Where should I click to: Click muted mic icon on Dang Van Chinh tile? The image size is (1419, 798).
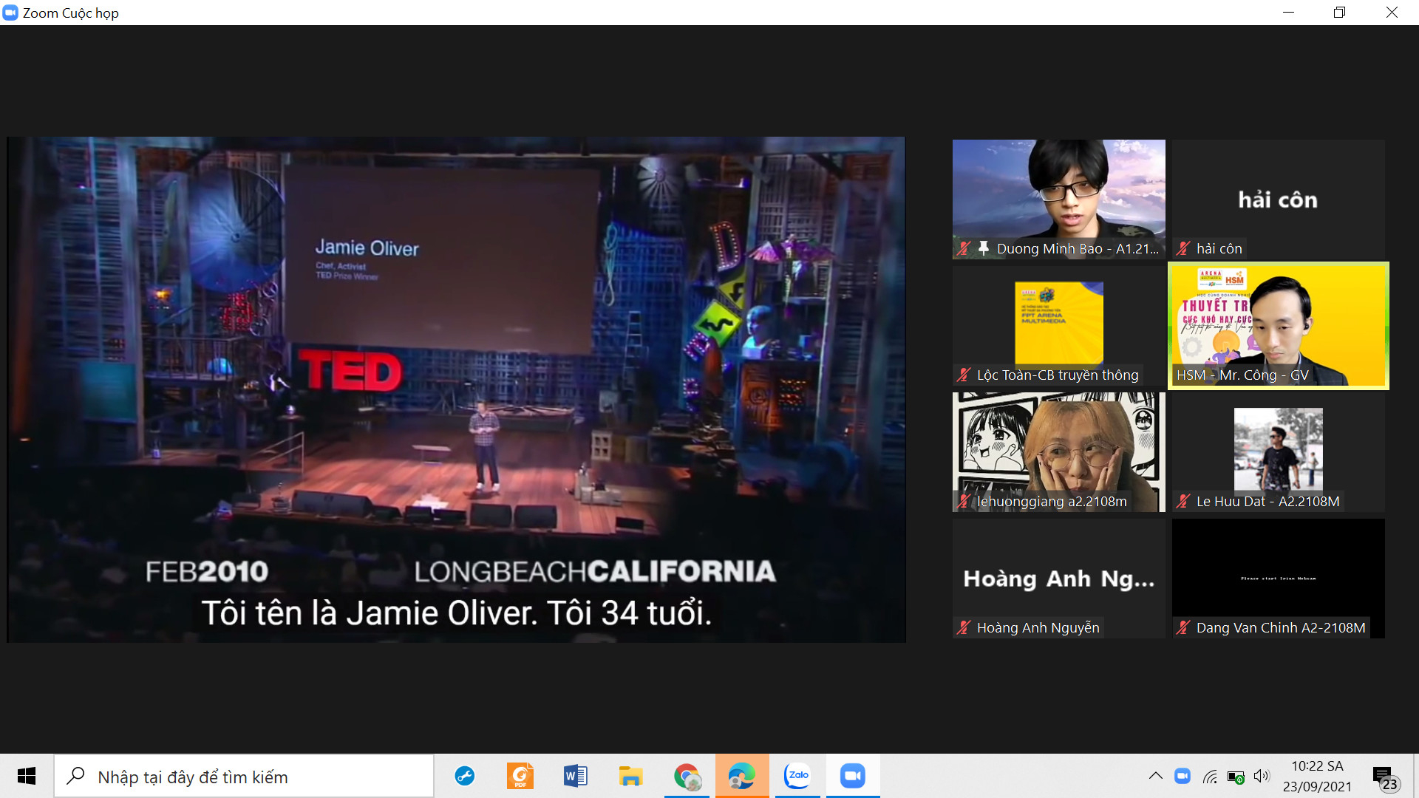coord(1183,628)
